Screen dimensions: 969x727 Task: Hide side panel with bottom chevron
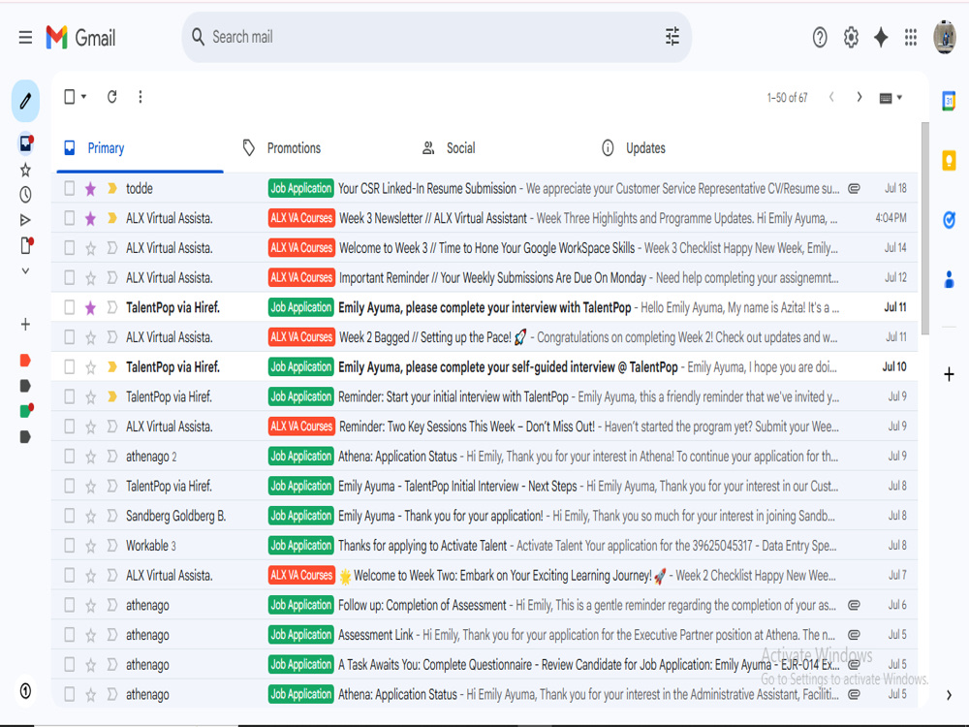(x=949, y=695)
